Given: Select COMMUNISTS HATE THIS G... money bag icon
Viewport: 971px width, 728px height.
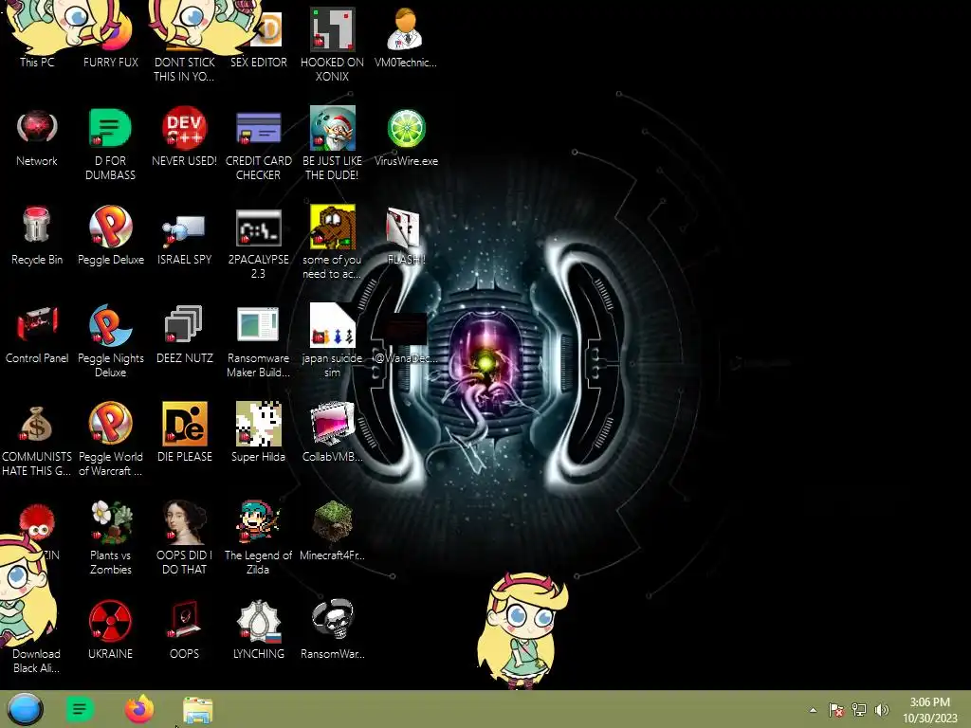Looking at the screenshot, I should tap(37, 440).
